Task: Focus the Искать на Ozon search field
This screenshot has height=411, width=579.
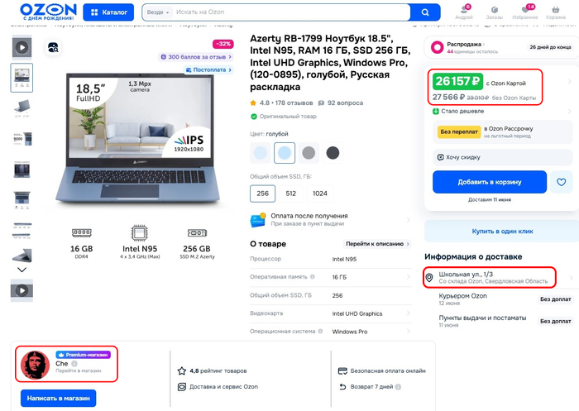Action: pos(292,12)
